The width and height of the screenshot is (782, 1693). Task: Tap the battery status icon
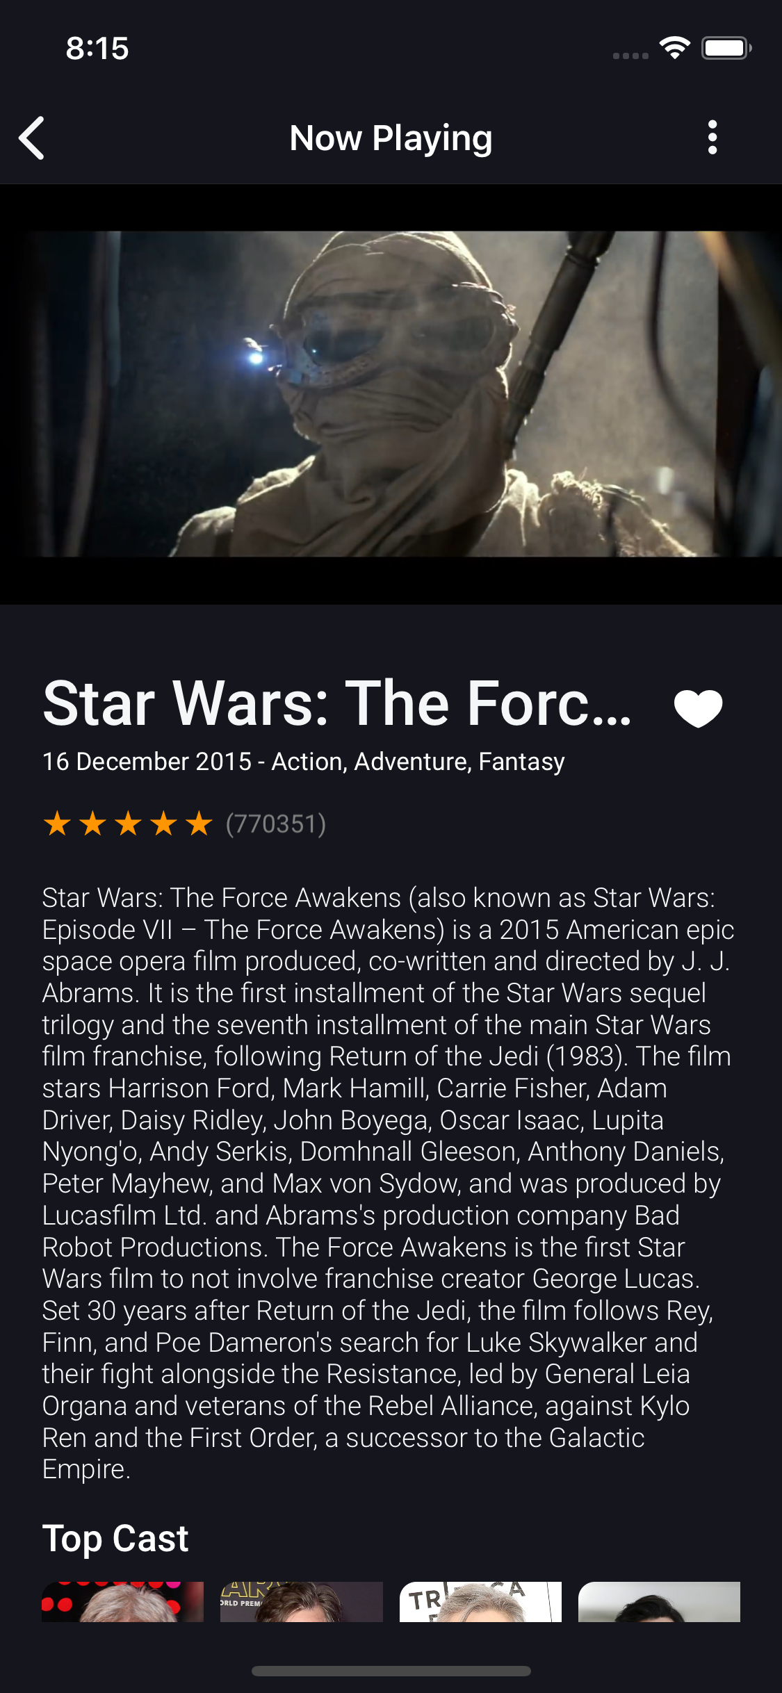726,48
